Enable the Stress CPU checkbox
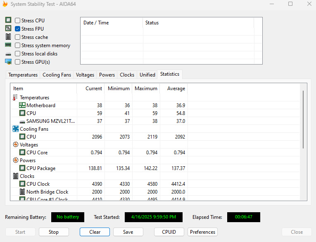 [x=17, y=20]
